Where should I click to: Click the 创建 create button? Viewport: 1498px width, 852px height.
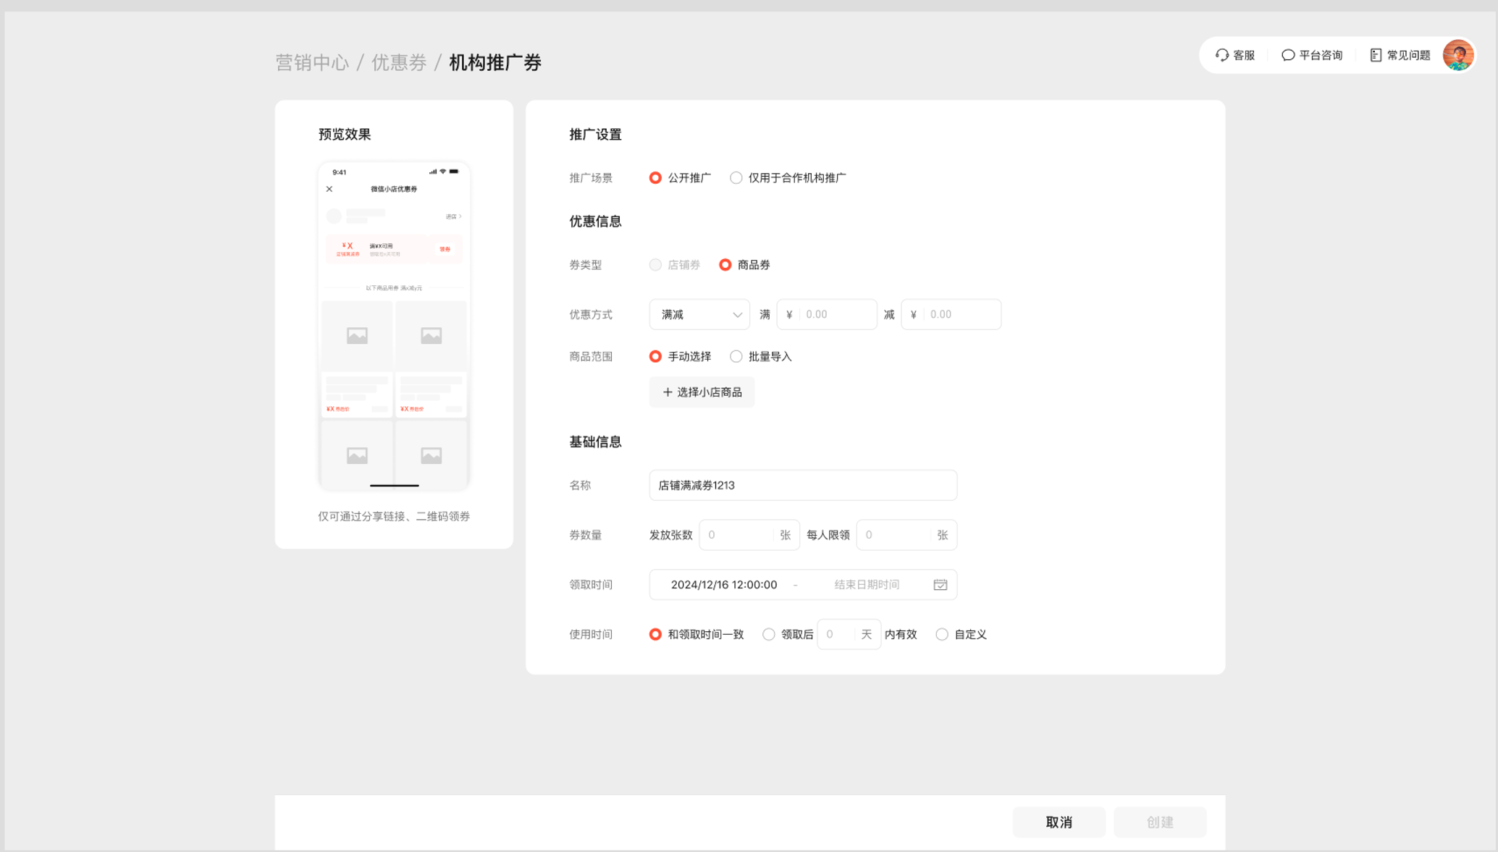tap(1159, 822)
